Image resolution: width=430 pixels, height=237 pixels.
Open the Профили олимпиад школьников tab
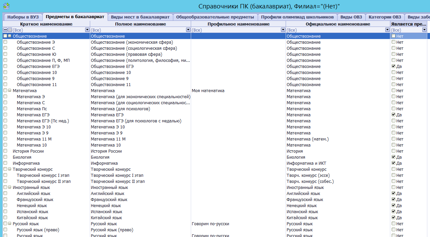click(x=297, y=17)
